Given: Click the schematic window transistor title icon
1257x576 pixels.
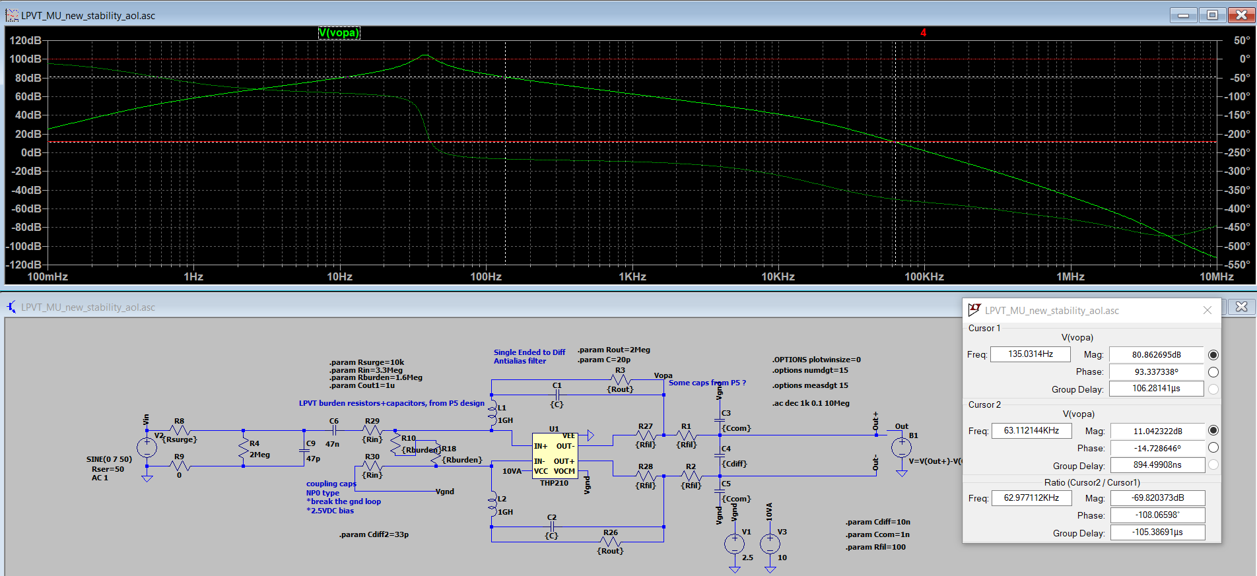Looking at the screenshot, I should click(12, 307).
